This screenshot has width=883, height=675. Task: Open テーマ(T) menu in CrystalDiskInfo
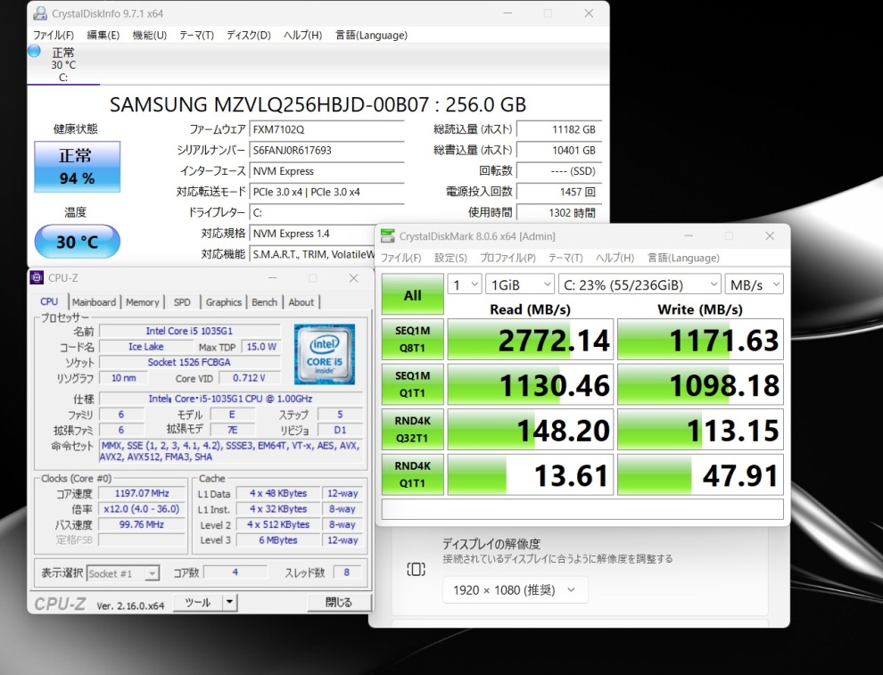pos(196,35)
